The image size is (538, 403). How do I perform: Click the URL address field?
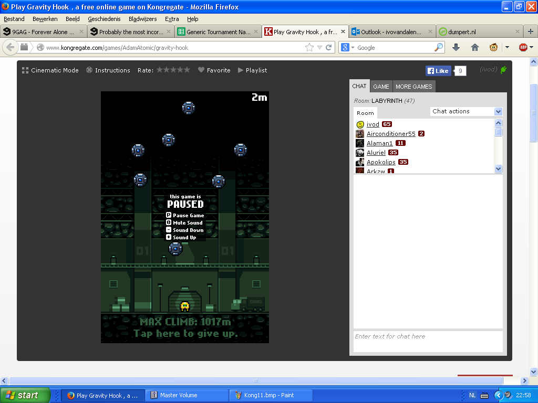click(175, 48)
